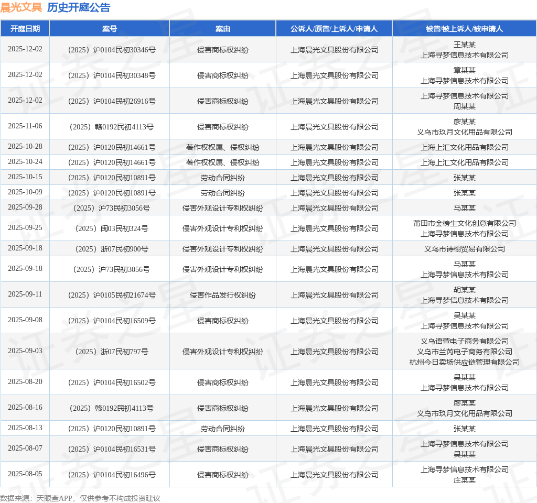Click case number 沪0104民初16531号
This screenshot has width=537, height=503.
tap(112, 449)
